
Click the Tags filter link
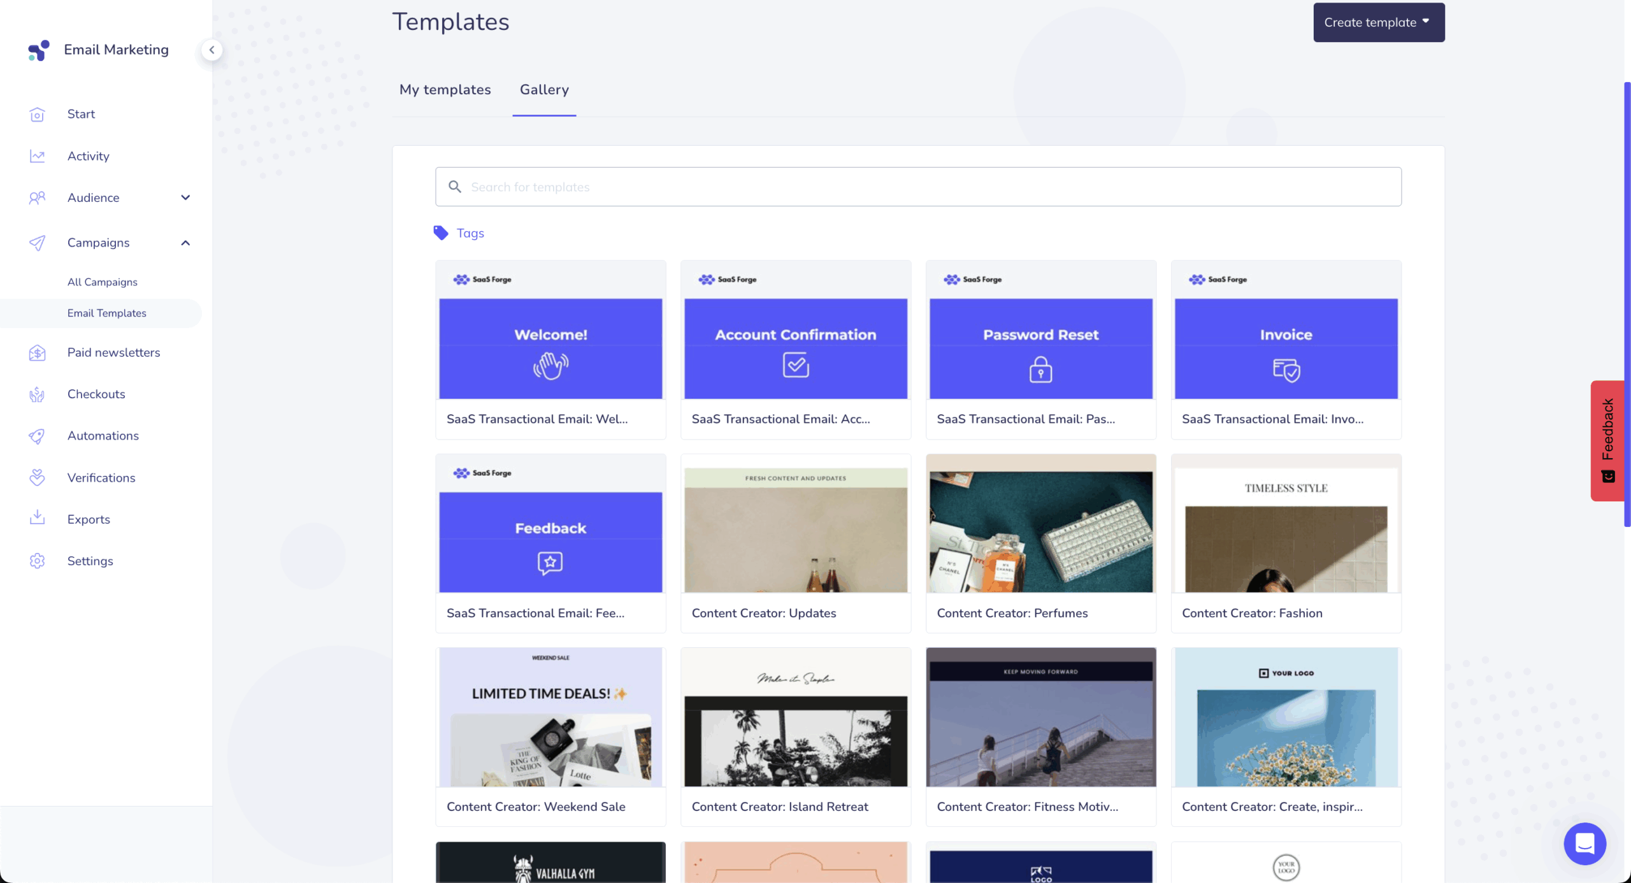tap(470, 233)
